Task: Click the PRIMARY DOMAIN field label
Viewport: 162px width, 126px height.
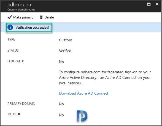Action: tap(21, 104)
